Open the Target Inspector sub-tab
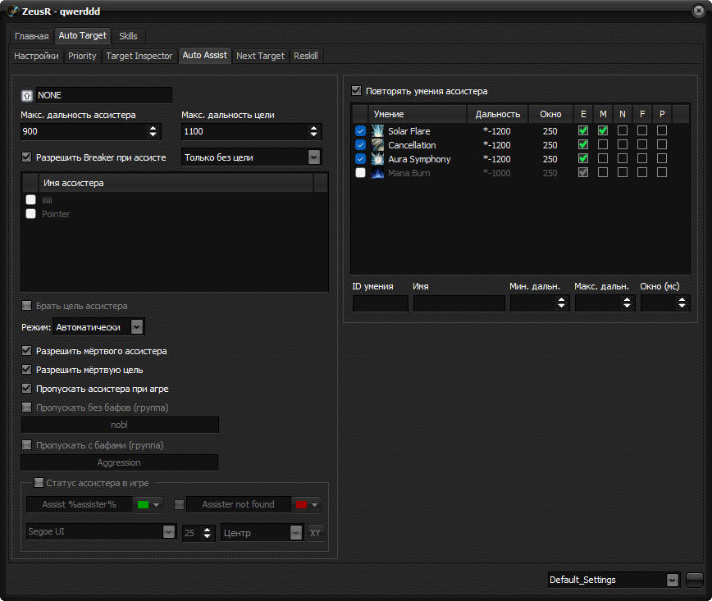Viewport: 712px width, 601px height. click(x=139, y=56)
